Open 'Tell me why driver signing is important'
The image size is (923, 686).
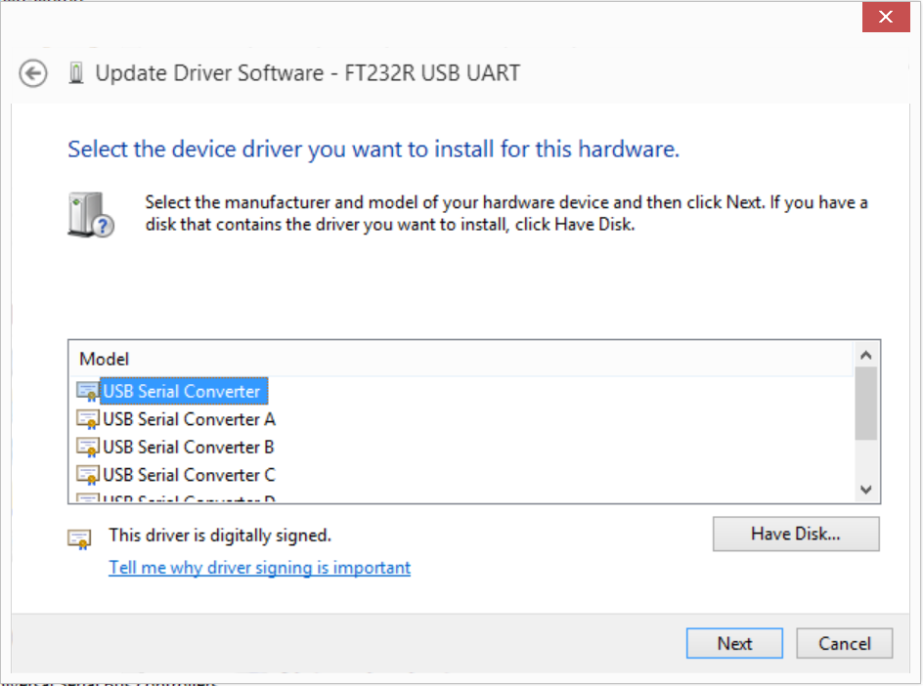click(x=260, y=568)
